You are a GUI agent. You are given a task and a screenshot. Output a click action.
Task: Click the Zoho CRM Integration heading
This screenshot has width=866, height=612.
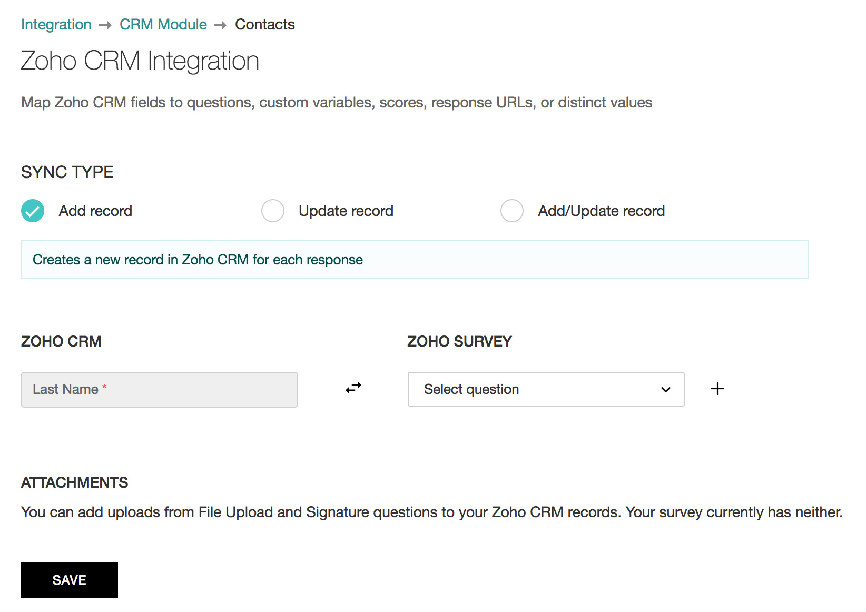tap(140, 61)
